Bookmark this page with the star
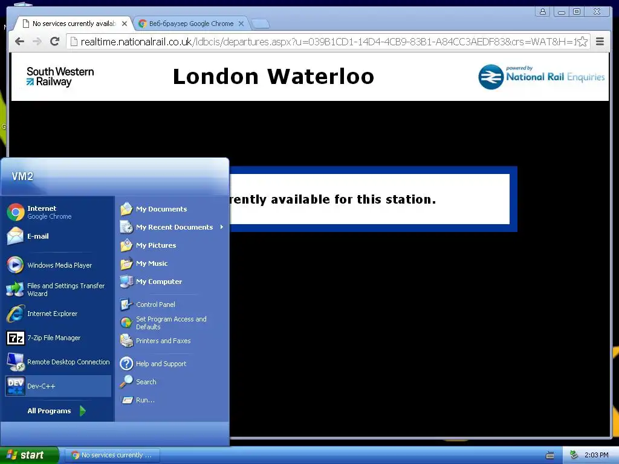Image resolution: width=619 pixels, height=464 pixels. point(583,42)
